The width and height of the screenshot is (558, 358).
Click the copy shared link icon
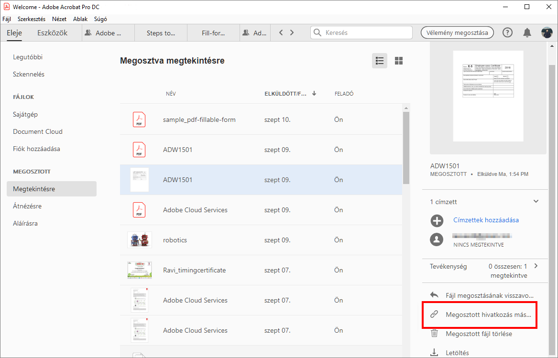pyautogui.click(x=434, y=315)
